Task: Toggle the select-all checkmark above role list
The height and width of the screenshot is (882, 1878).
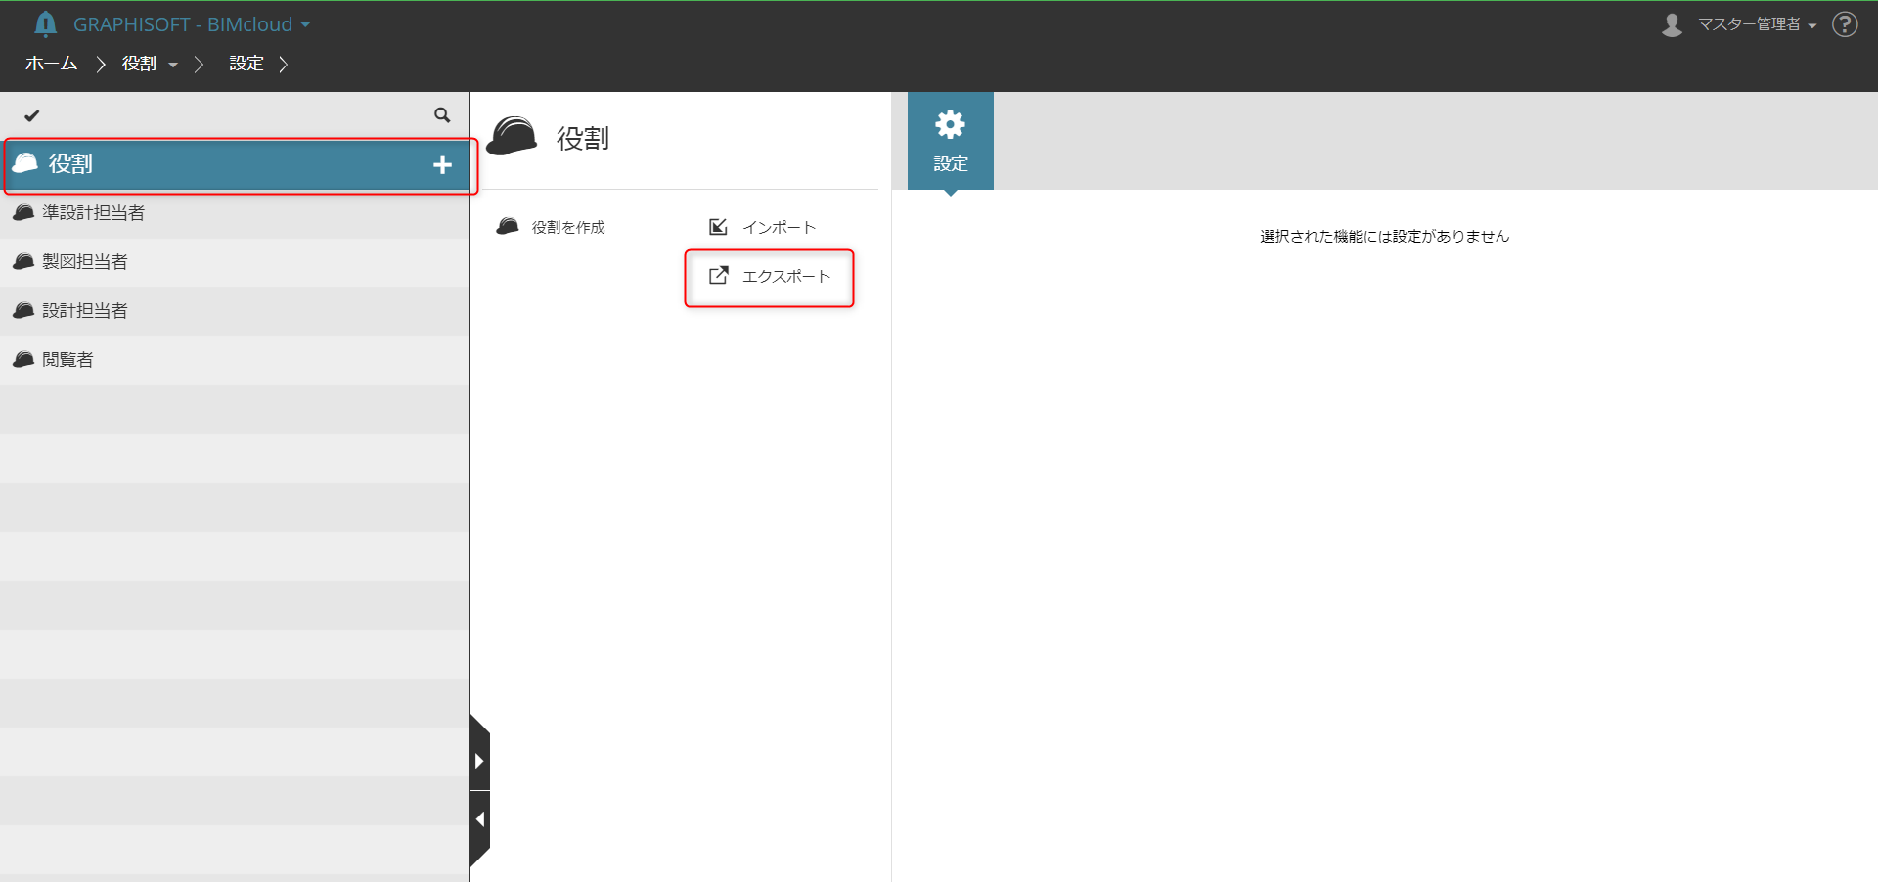Action: point(32,115)
